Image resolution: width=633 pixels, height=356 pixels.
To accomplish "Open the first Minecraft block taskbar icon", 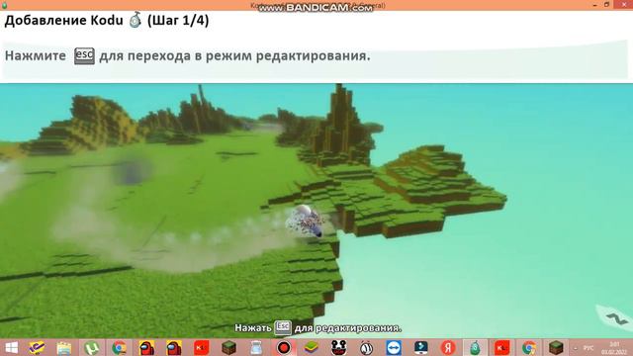I will 228,347.
